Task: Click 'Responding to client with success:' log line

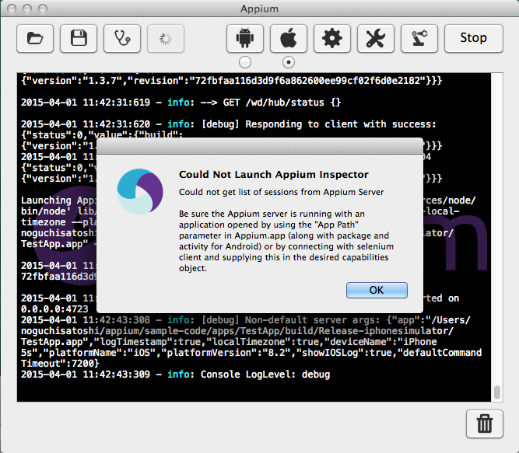Action: [x=229, y=124]
